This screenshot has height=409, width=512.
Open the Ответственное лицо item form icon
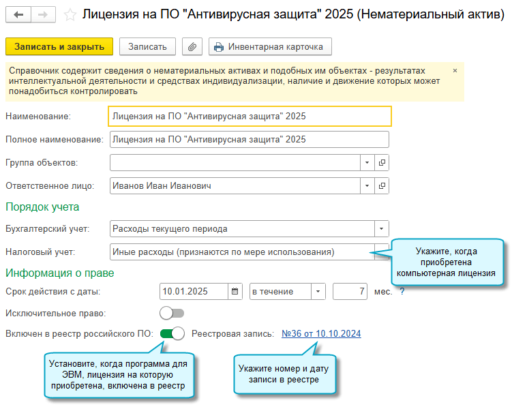[x=382, y=185]
